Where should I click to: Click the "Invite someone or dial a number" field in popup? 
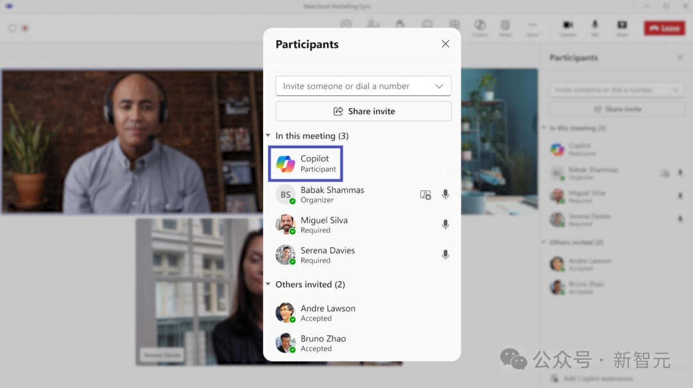pos(353,86)
